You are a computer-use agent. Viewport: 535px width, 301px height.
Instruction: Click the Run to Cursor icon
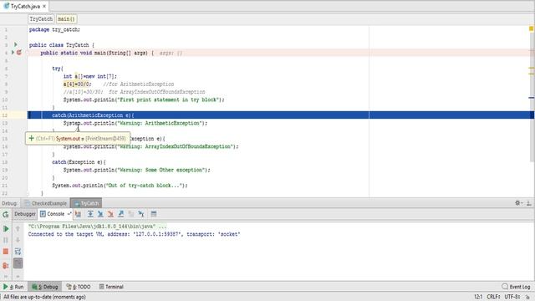coord(141,214)
